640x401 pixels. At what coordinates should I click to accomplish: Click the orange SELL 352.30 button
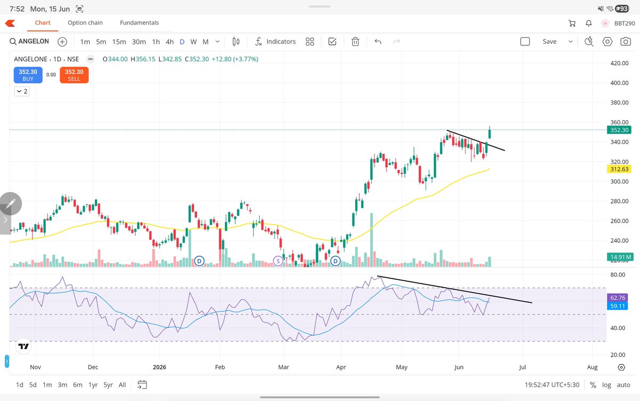pos(74,75)
